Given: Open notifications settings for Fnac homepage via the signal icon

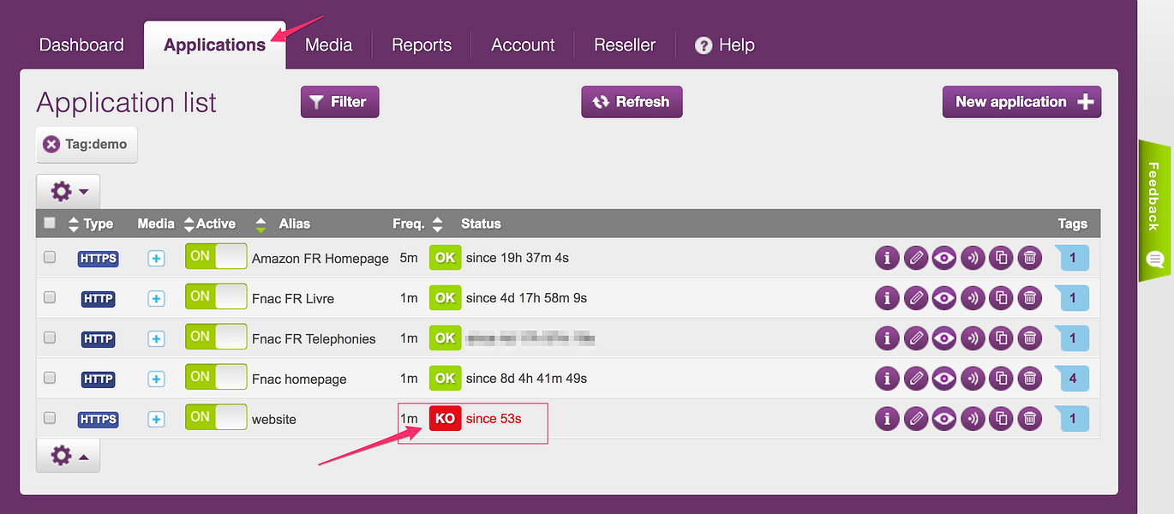Looking at the screenshot, I should pyautogui.click(x=972, y=378).
